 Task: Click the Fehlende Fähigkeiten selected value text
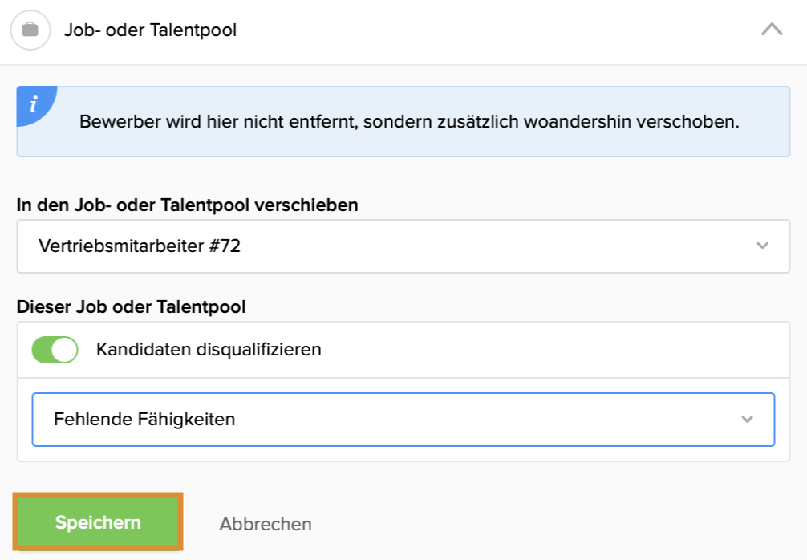pos(144,420)
